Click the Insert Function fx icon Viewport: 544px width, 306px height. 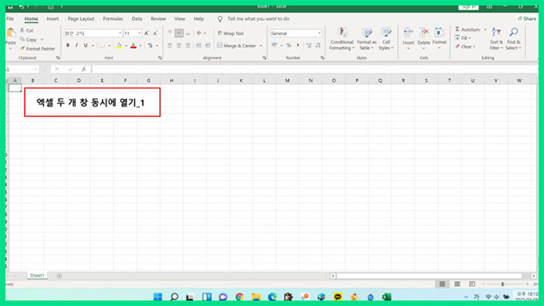[84, 69]
